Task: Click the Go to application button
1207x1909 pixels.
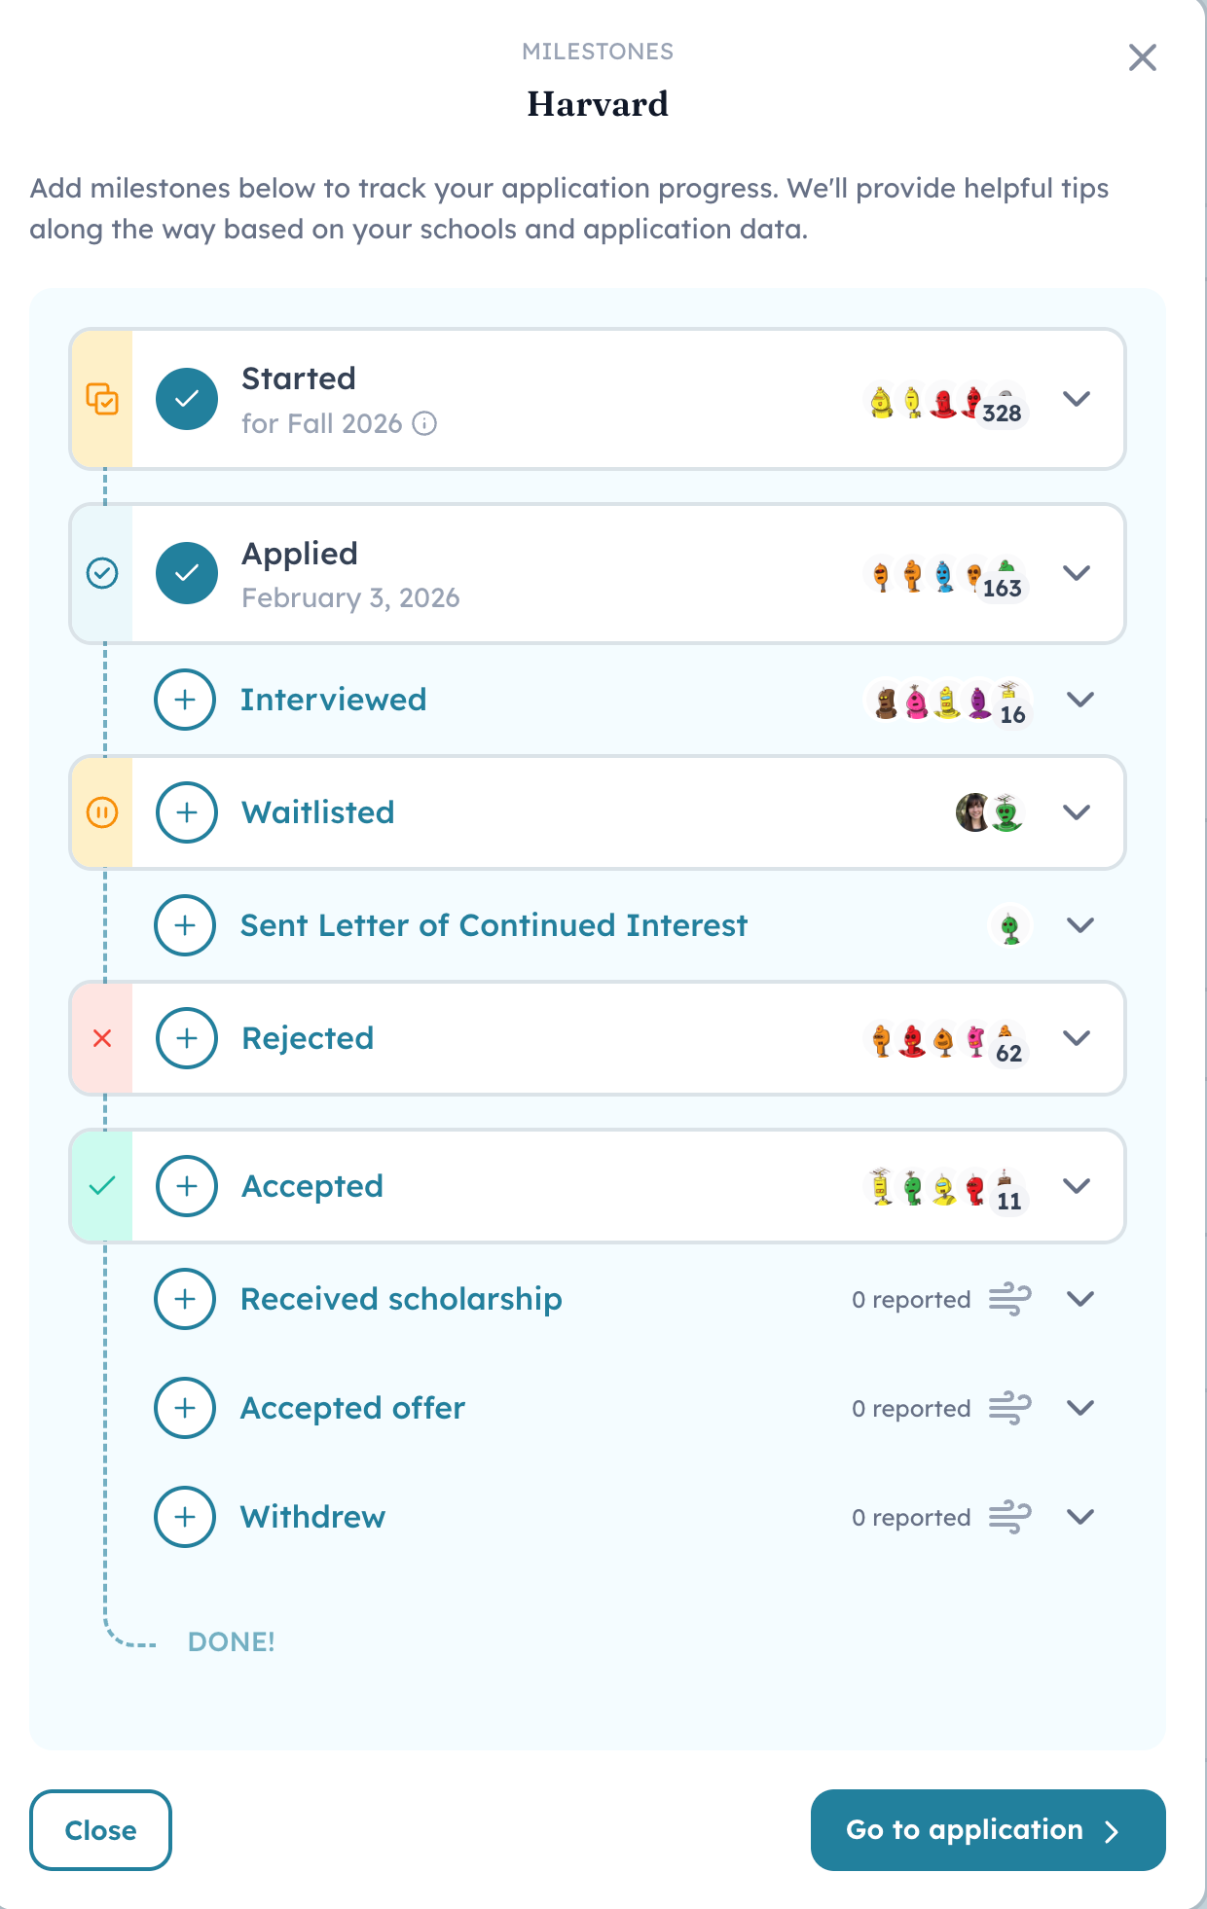Action: tap(988, 1830)
